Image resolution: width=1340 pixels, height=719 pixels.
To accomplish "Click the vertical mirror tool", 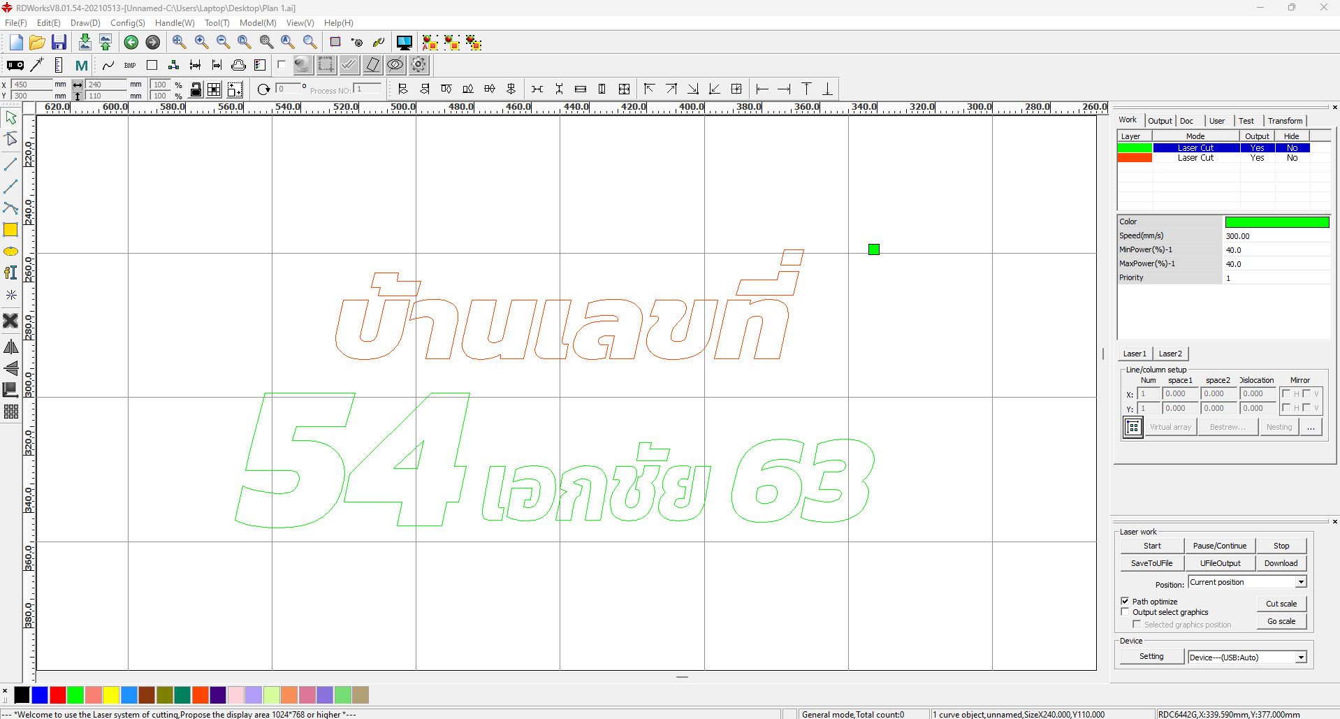I will coord(10,368).
